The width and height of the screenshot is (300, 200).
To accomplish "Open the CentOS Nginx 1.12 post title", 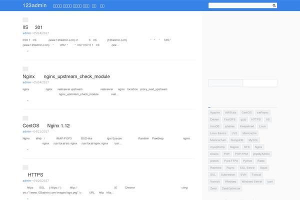I will [46, 125].
